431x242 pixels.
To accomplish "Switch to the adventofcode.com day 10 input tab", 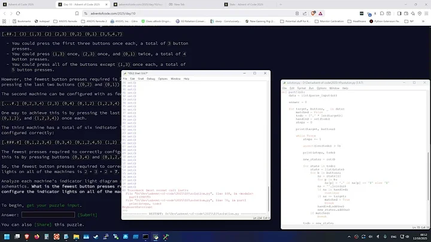I will (x=138, y=4).
